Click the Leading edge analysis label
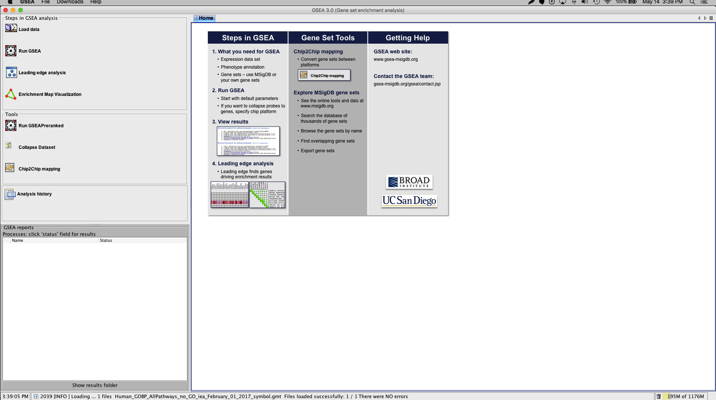Viewport: 716px width, 400px height. point(42,73)
